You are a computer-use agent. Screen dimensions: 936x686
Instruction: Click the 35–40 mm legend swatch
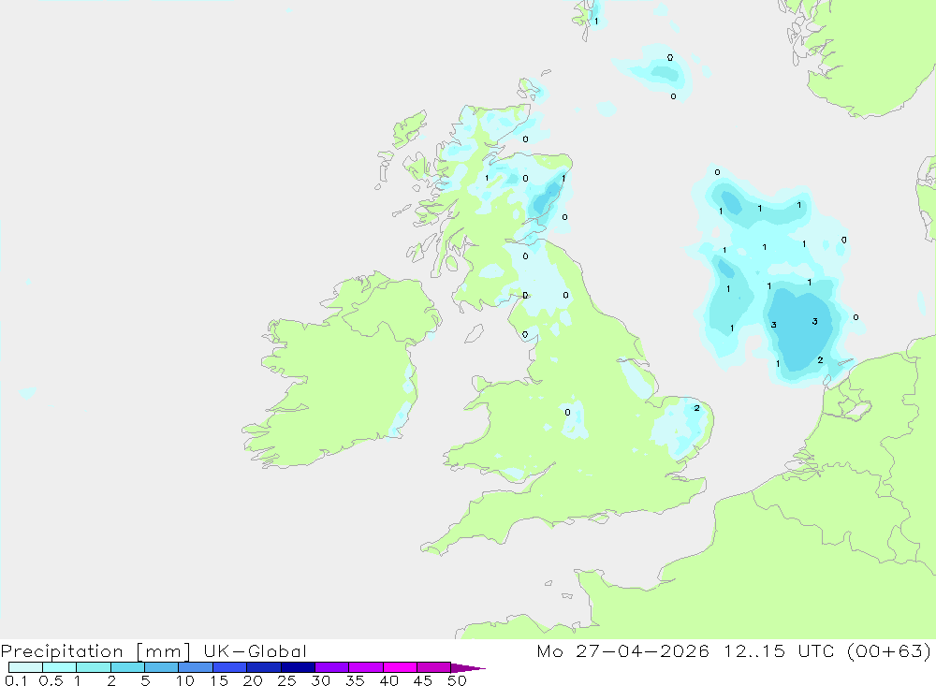[x=366, y=667]
